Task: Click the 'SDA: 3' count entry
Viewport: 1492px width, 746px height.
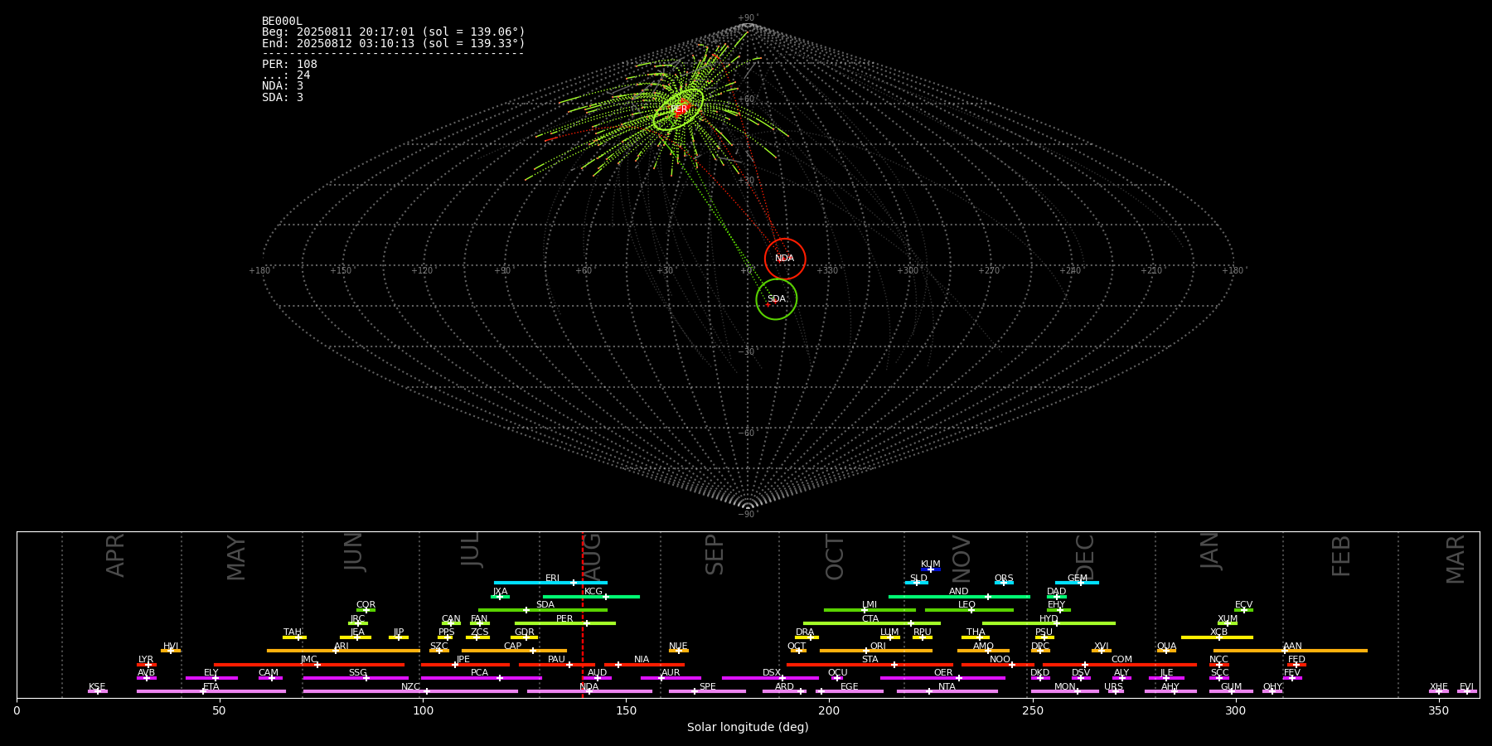Action: [x=283, y=98]
